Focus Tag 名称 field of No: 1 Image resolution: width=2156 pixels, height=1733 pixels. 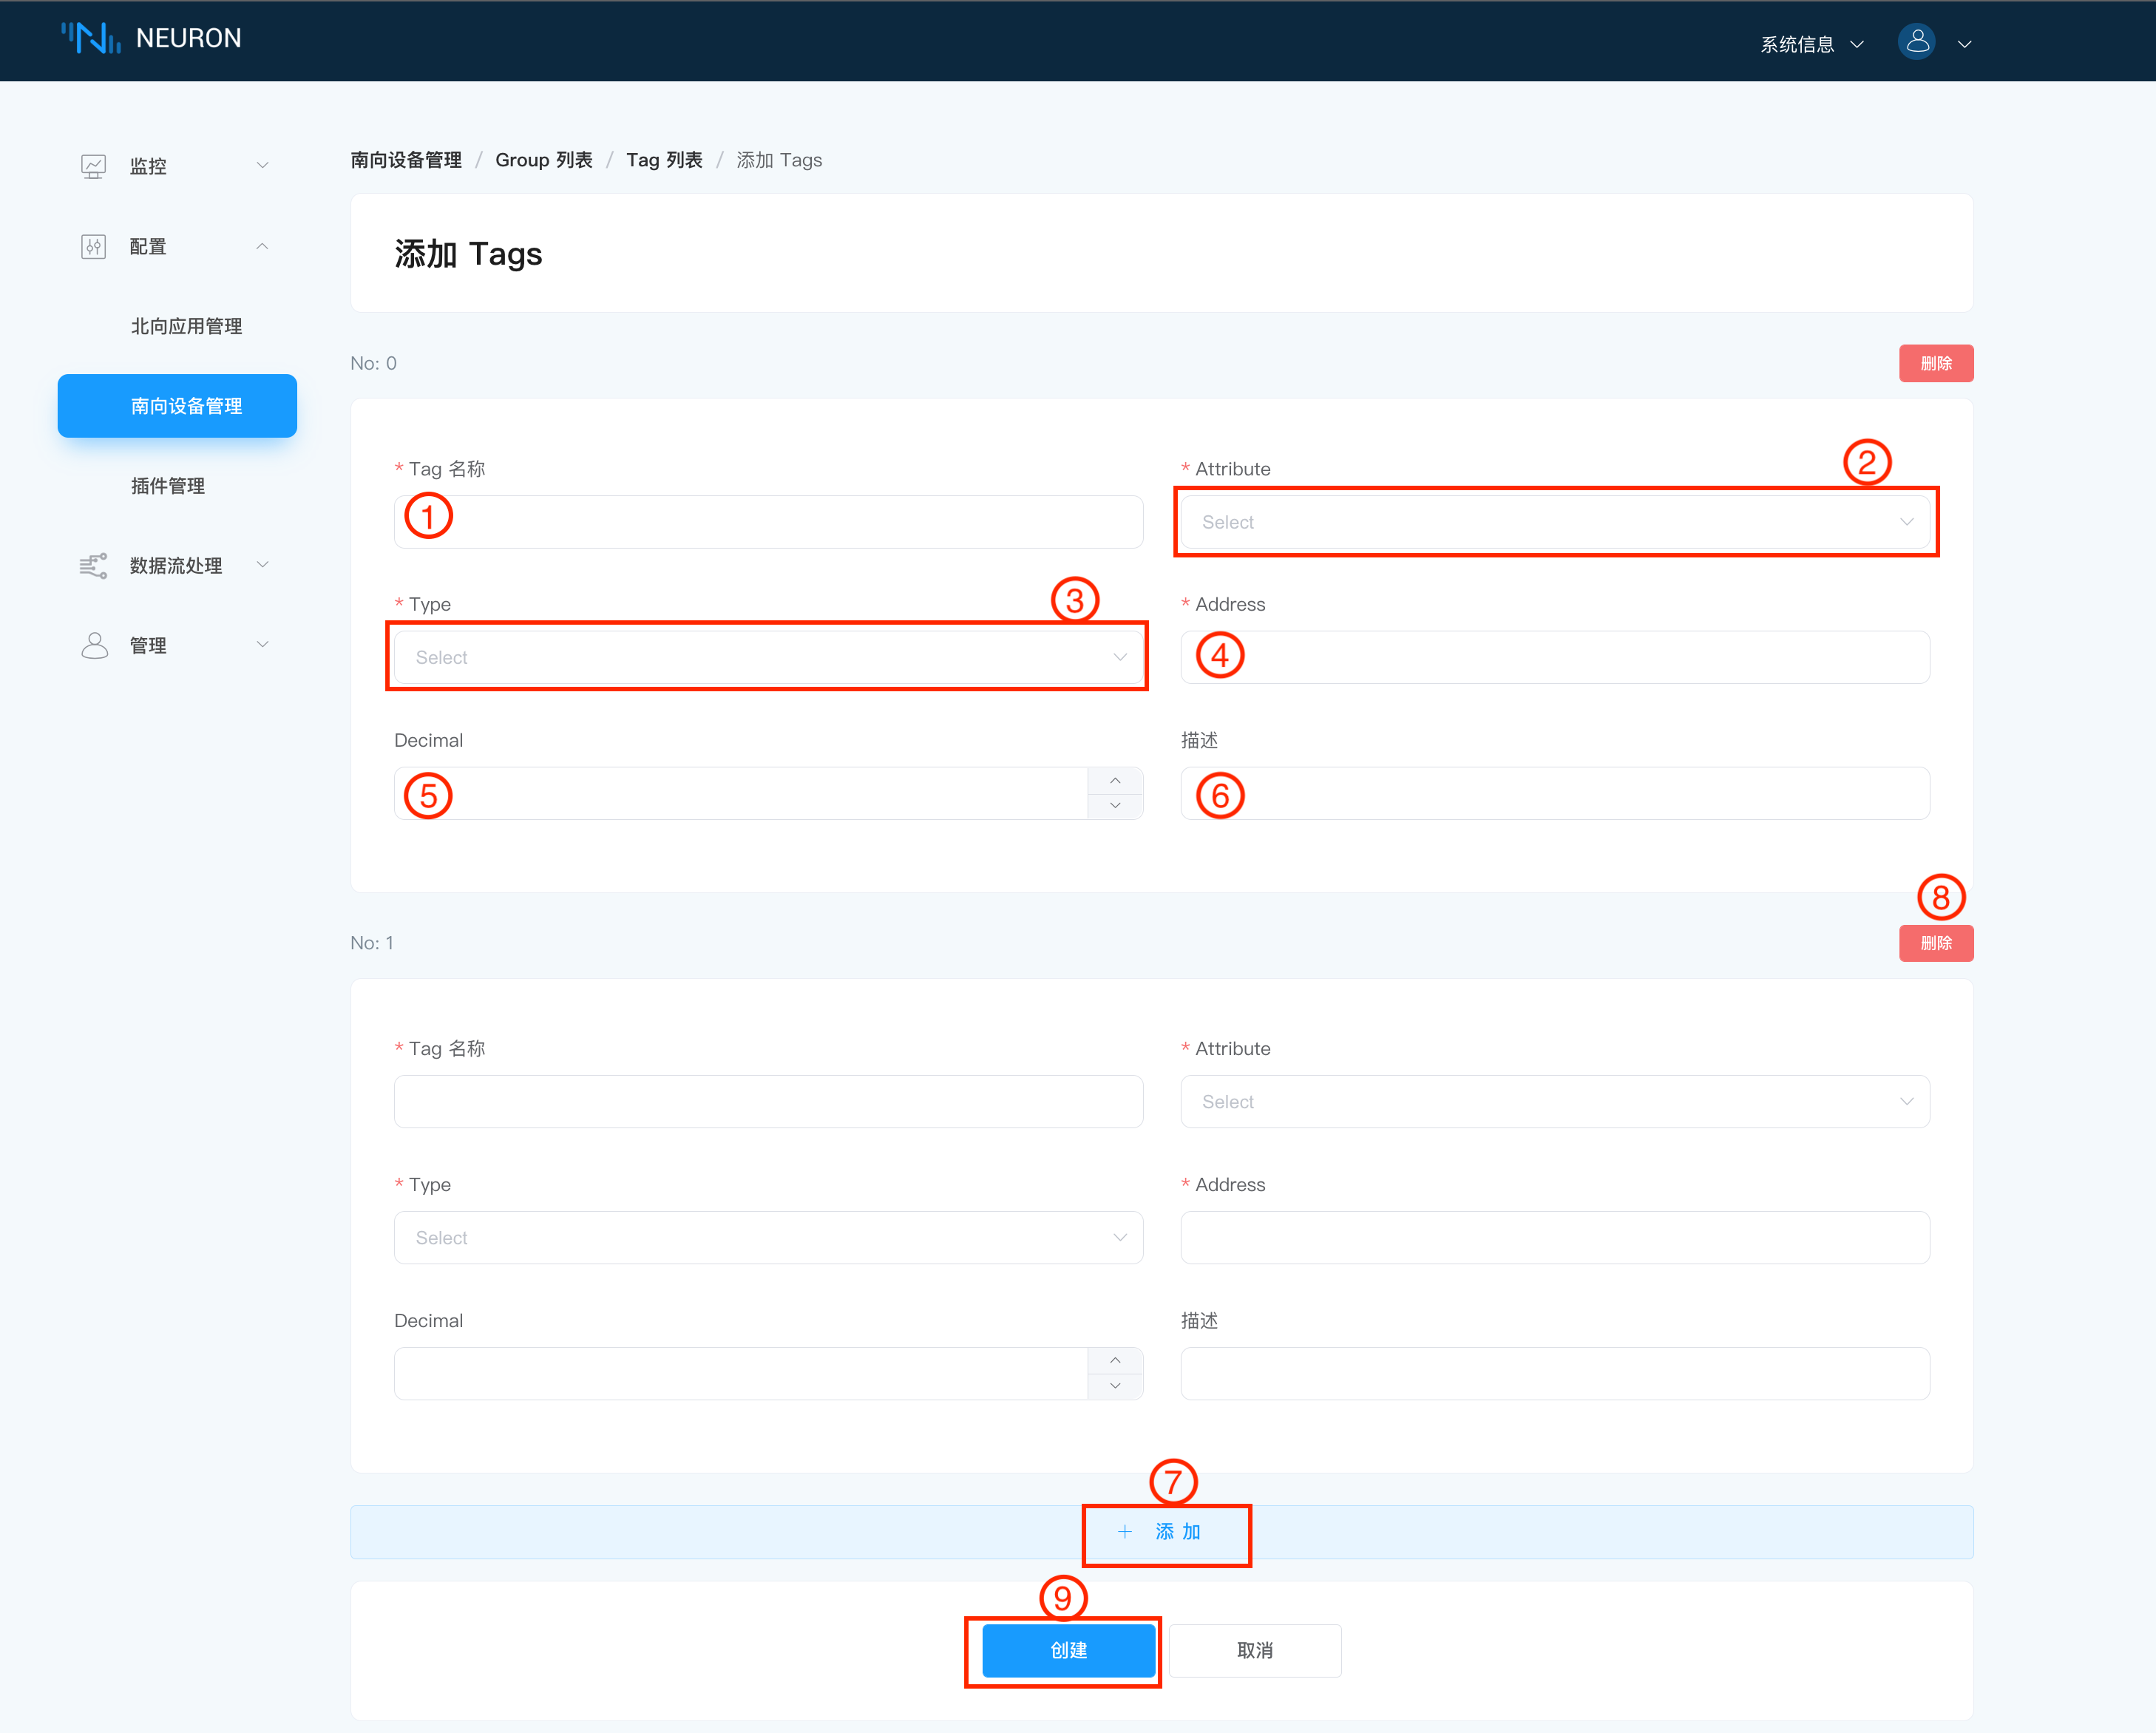[768, 1102]
